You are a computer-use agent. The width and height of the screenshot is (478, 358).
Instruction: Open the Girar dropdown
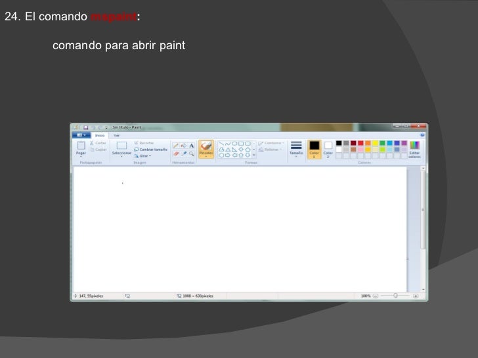[142, 156]
